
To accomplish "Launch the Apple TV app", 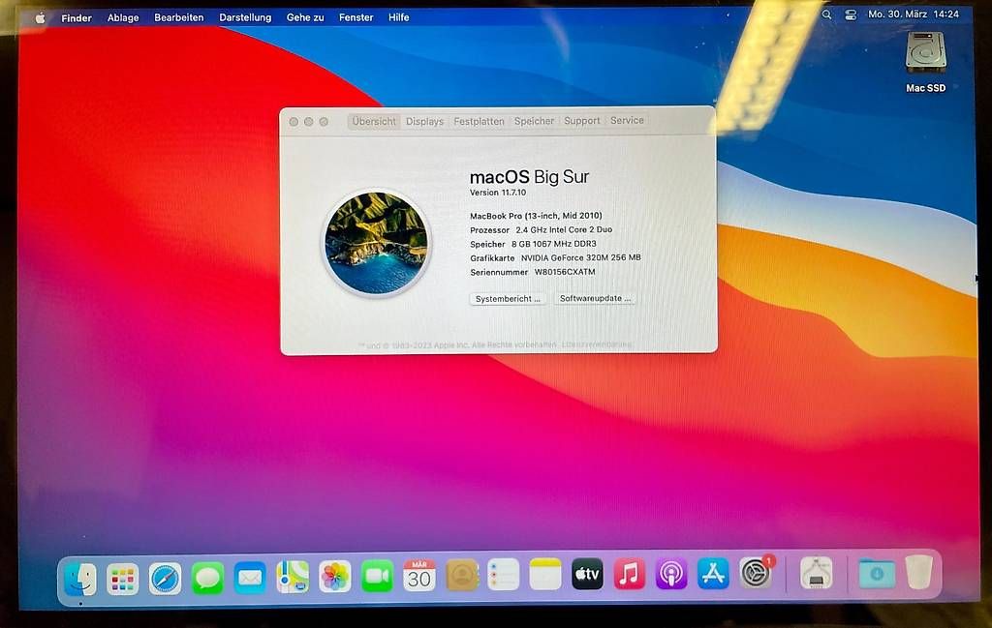I will pos(587,574).
